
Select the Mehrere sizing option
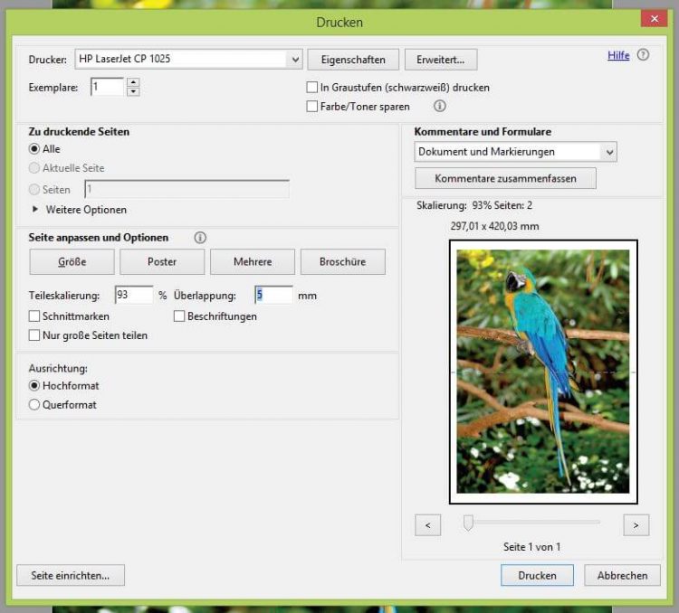click(x=253, y=261)
